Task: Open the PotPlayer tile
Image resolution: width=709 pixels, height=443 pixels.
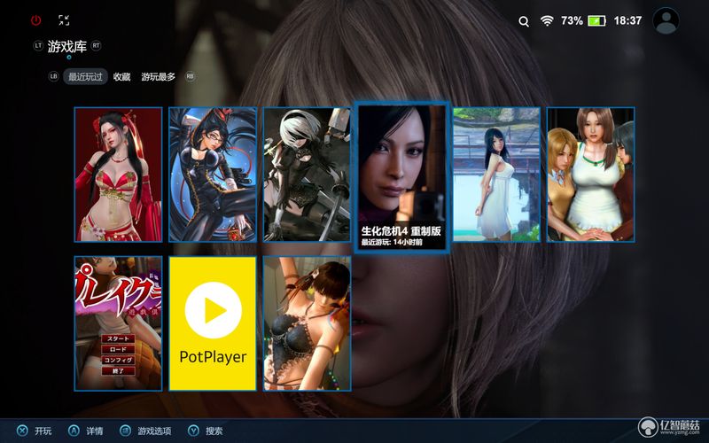Action: coord(213,323)
